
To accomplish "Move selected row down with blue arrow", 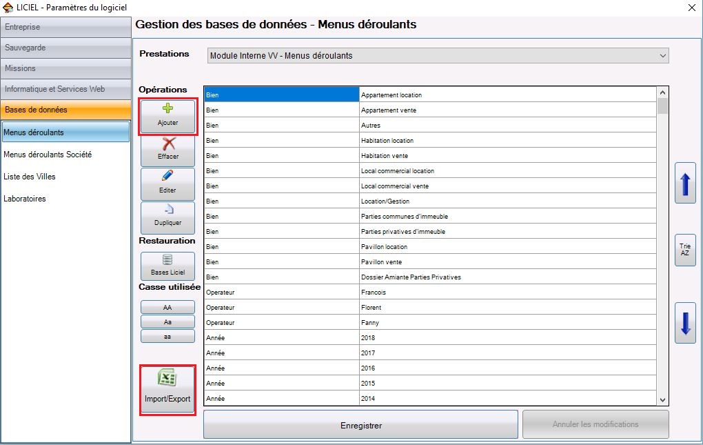I will [685, 323].
